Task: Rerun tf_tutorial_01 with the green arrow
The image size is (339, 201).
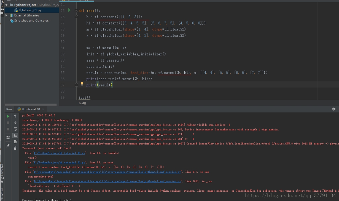Action: point(8,116)
